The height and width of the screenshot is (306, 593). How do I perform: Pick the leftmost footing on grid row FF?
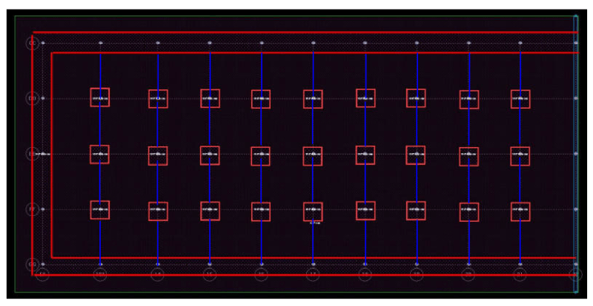coord(100,210)
